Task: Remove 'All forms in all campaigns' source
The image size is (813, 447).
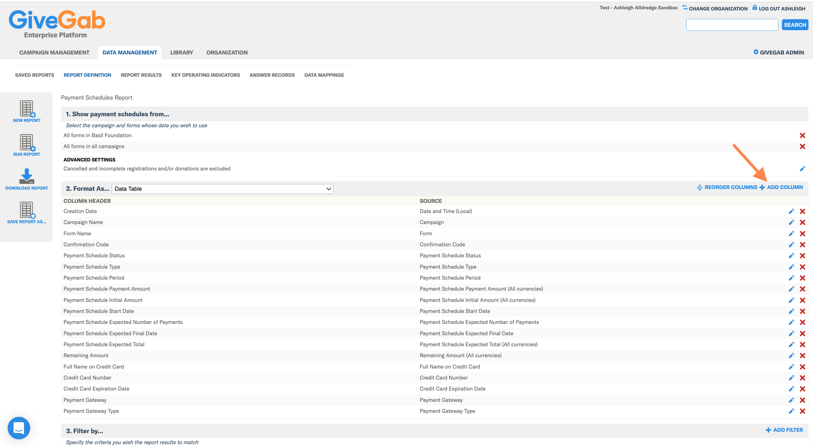Action: tap(802, 146)
